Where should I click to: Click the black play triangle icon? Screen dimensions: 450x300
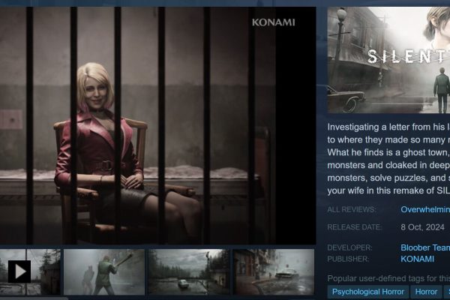(19, 271)
